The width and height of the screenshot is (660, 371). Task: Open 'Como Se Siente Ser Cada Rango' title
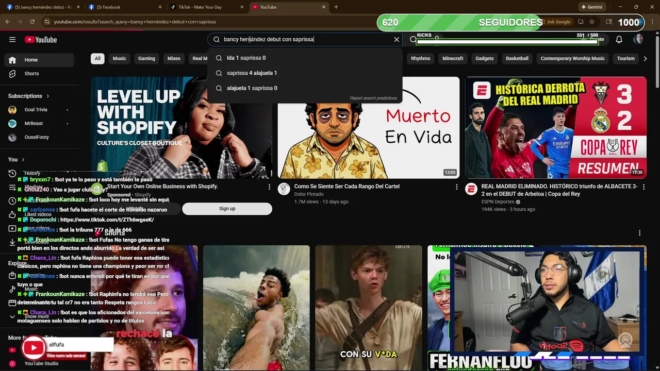coord(347,187)
